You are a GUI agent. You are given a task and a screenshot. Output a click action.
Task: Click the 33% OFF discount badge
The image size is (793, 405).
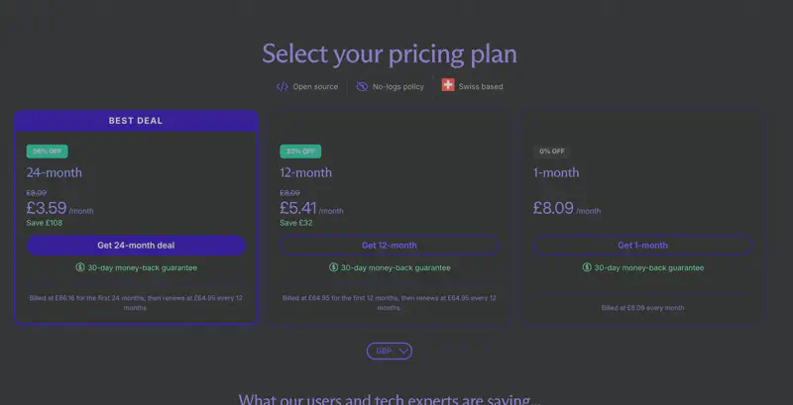(300, 152)
